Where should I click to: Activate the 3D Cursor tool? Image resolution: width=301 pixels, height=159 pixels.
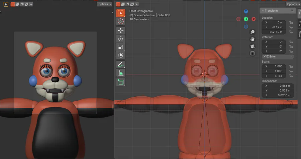pyautogui.click(x=120, y=21)
